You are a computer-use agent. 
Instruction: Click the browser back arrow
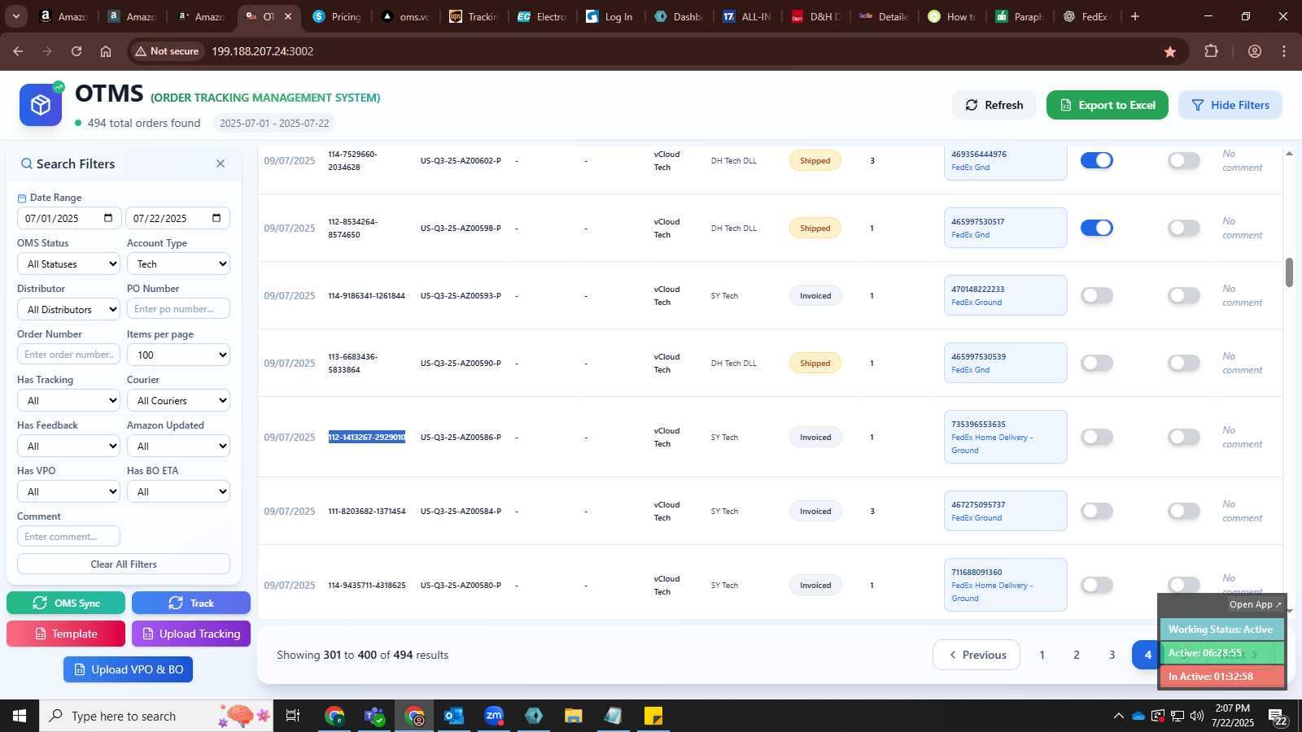pyautogui.click(x=18, y=51)
